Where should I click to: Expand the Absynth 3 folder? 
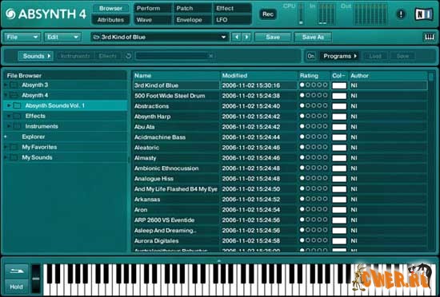[x=6, y=85]
